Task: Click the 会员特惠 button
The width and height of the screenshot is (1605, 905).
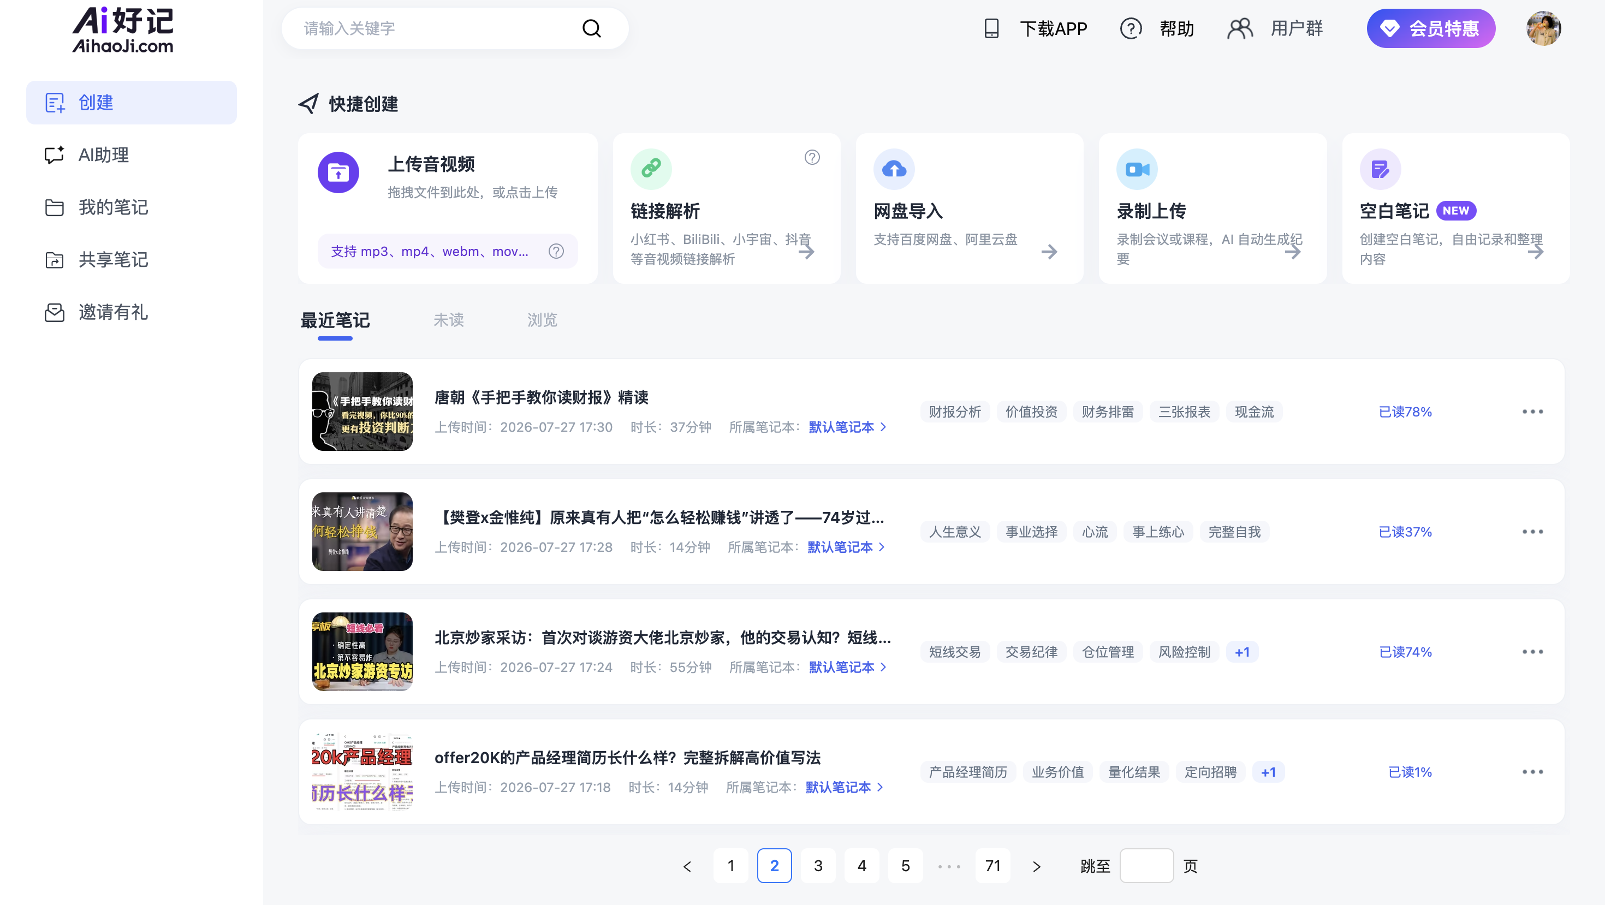Action: click(x=1430, y=28)
